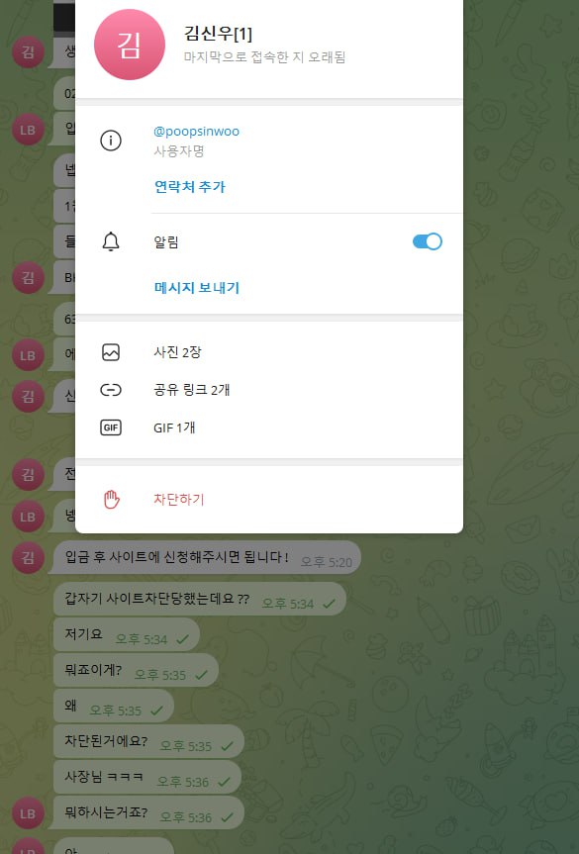Click 연락처 추가 to add contact

(190, 187)
